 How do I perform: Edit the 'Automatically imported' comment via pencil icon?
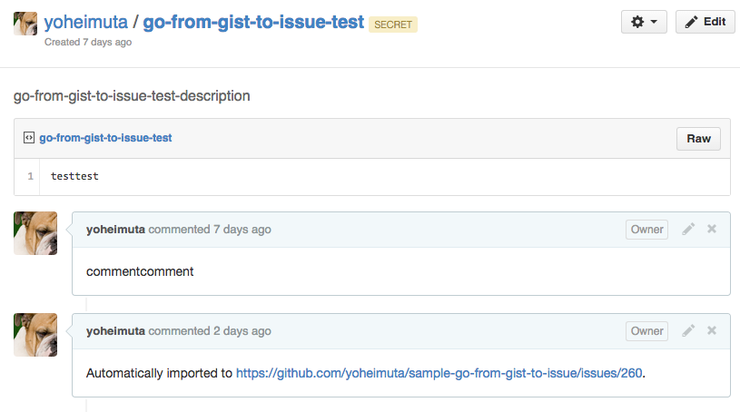(x=688, y=331)
